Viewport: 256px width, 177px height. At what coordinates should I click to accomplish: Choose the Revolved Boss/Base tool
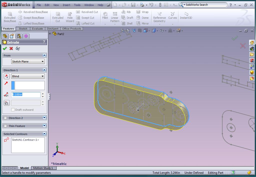coord(33,12)
